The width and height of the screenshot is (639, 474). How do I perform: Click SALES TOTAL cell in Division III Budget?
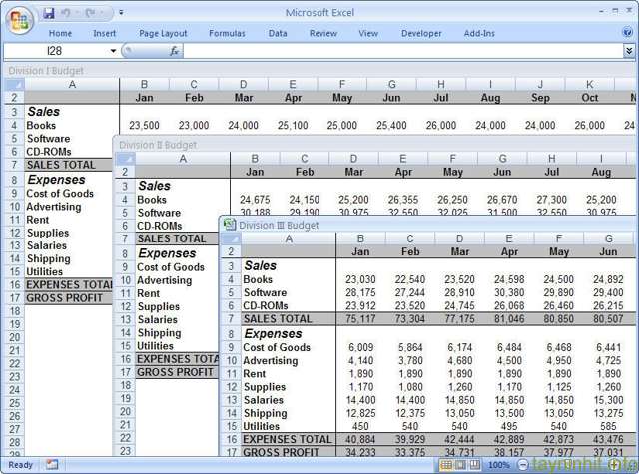point(288,318)
